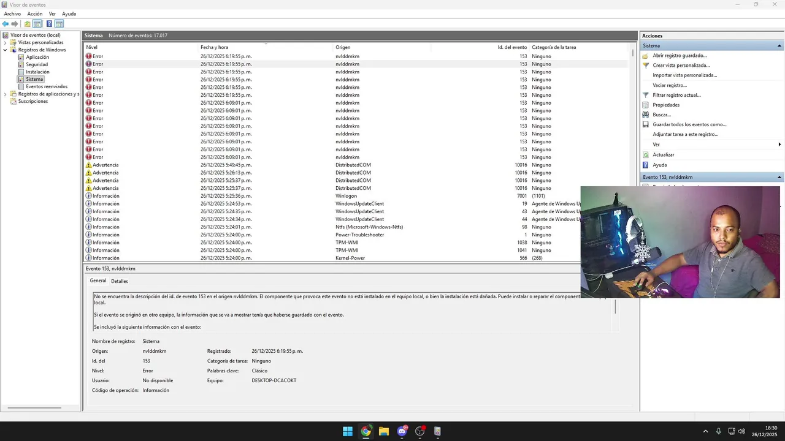Click Importar vista personalizada... action

tap(684, 75)
